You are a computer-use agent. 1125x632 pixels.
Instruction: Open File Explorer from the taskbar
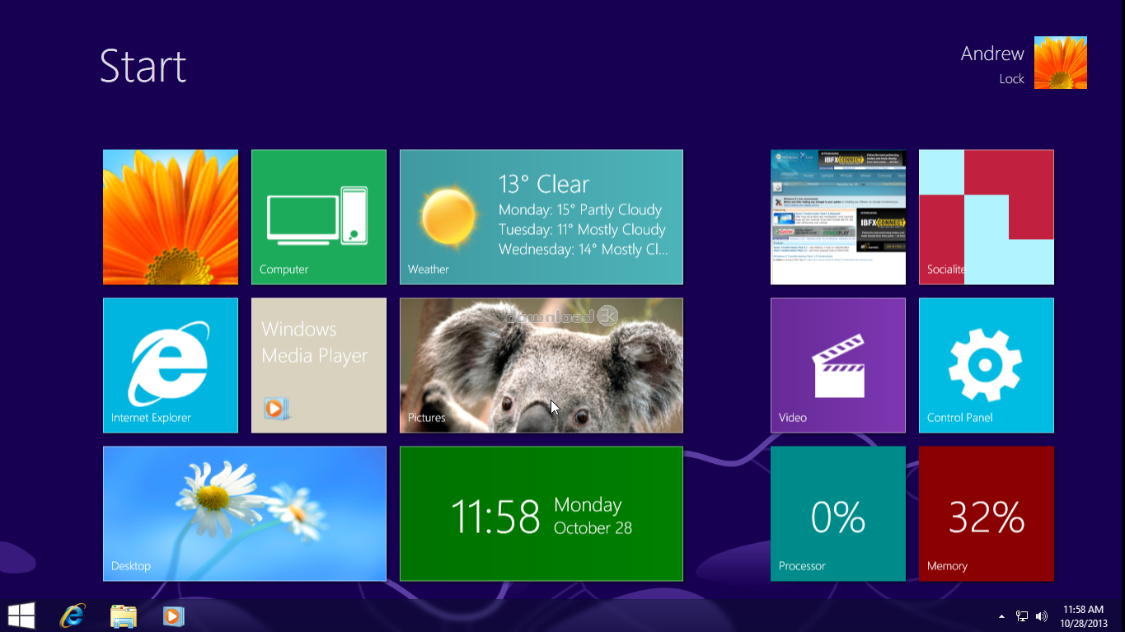click(123, 616)
